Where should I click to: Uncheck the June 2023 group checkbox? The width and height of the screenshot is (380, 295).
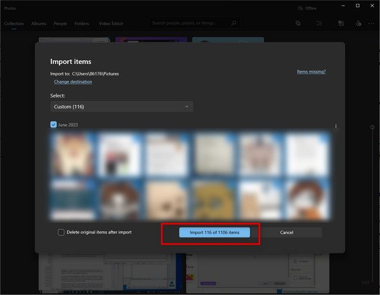click(53, 125)
